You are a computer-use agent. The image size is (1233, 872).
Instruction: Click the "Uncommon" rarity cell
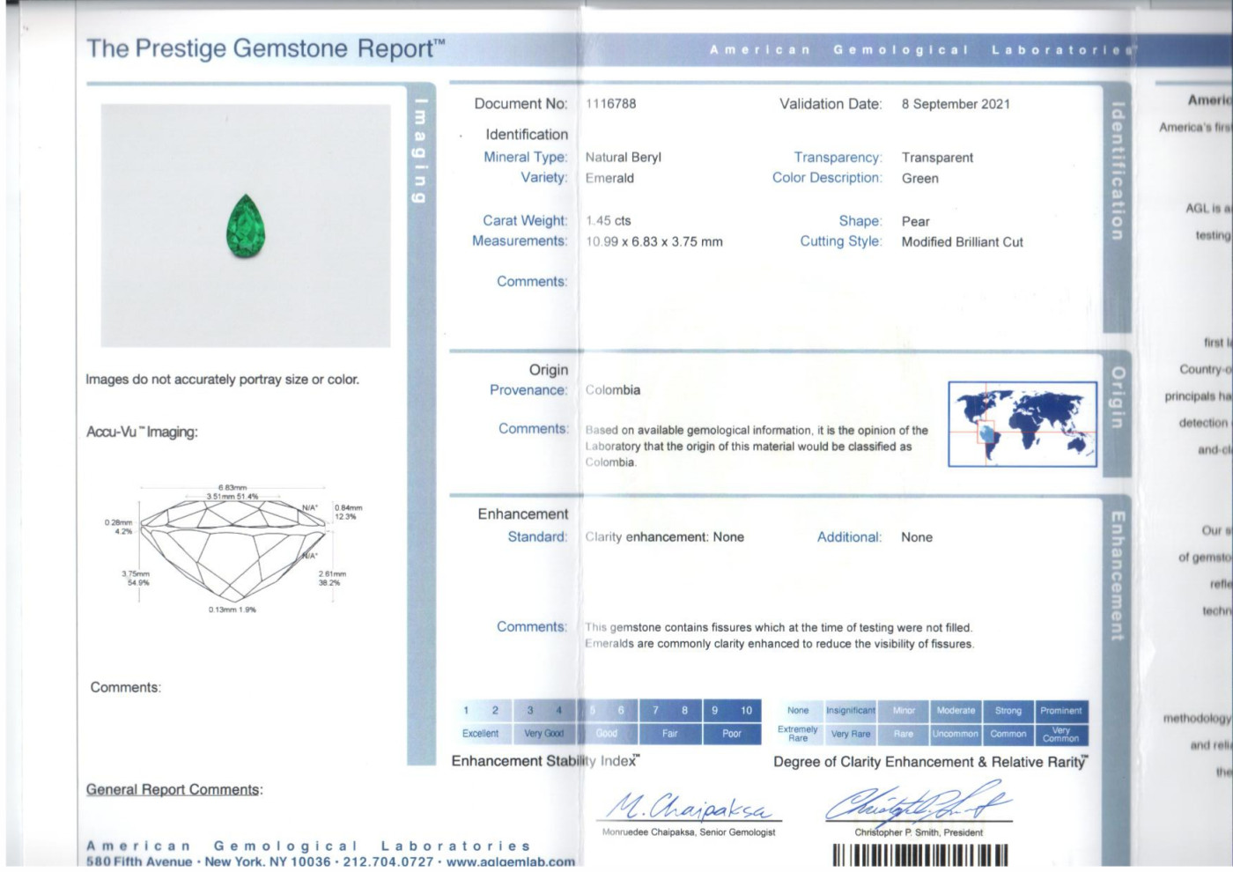[x=956, y=734]
